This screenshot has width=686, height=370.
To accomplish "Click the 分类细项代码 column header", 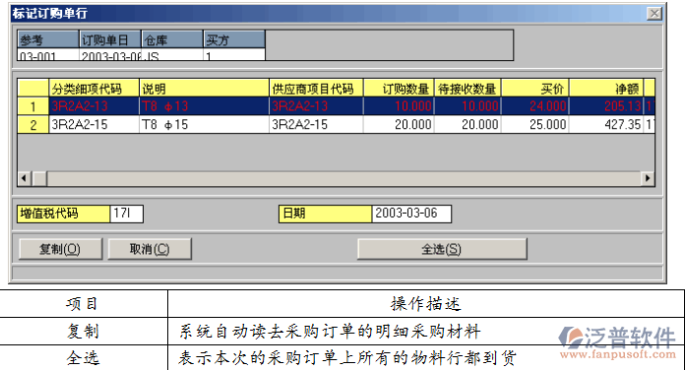I will point(94,89).
